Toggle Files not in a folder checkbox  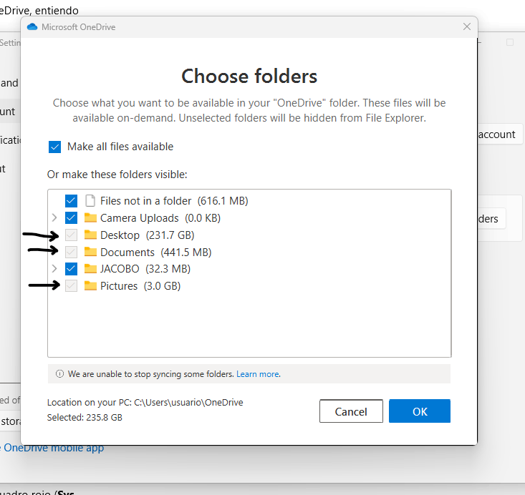pos(71,201)
